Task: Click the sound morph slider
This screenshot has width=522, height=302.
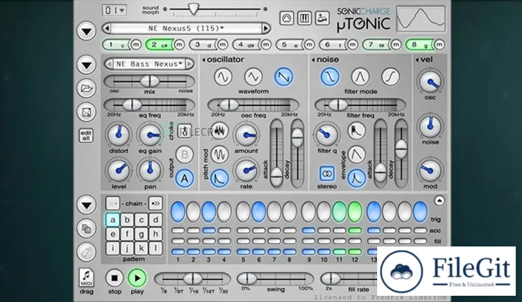Action: click(215, 9)
